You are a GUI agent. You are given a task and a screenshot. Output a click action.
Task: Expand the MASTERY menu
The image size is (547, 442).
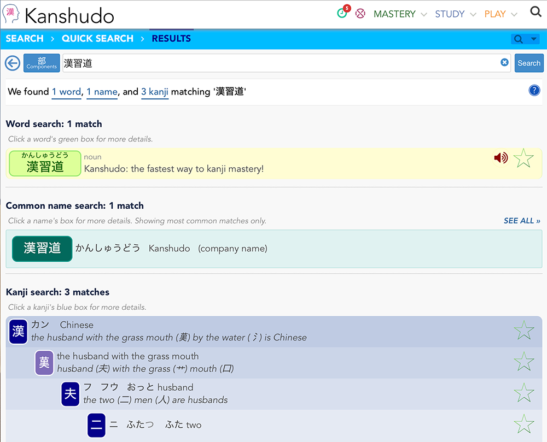click(x=400, y=14)
